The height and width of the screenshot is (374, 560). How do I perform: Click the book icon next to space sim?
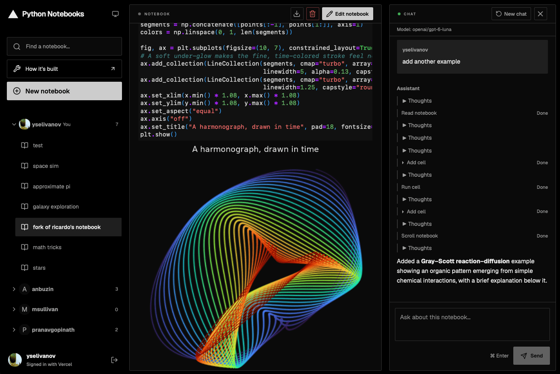point(25,166)
